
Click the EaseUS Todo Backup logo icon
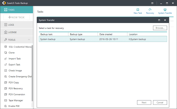click(4, 3)
